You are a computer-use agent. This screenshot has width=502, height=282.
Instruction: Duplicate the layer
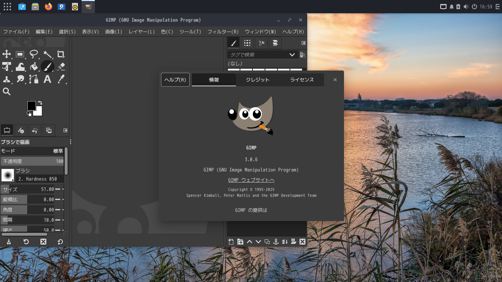pos(267,242)
